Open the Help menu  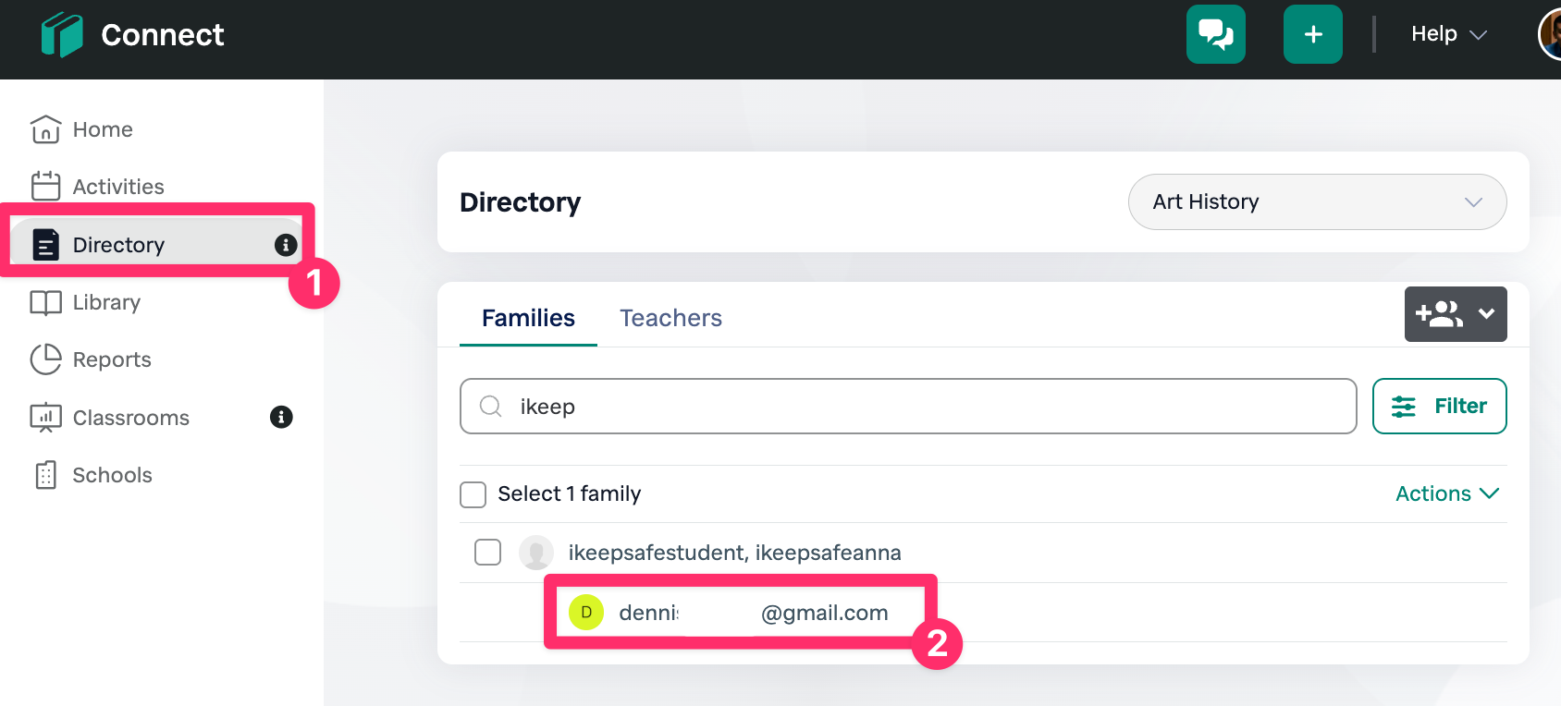1448,34
